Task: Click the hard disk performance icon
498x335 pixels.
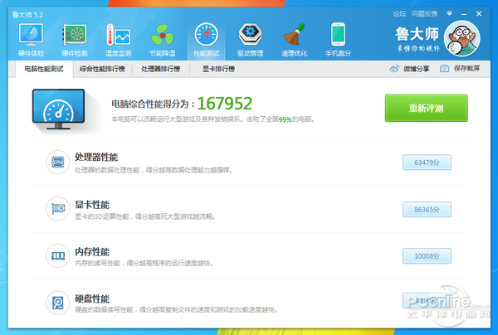Action: click(x=58, y=303)
